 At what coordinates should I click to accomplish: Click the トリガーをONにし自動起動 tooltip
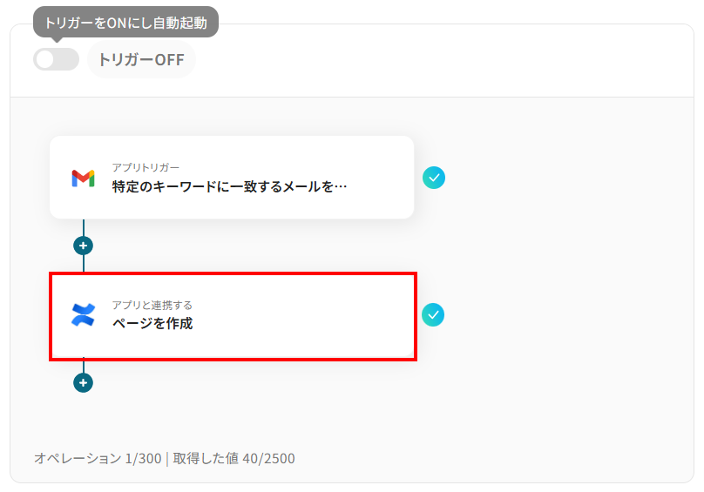click(125, 22)
